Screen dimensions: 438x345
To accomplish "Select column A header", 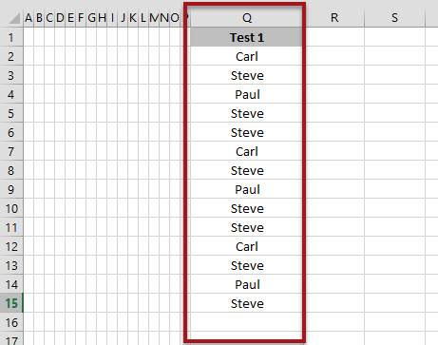I will click(29, 18).
